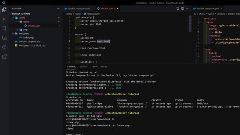Screen dimensions: 240x135
Task: Open the Source Control view
Action: [4, 19]
